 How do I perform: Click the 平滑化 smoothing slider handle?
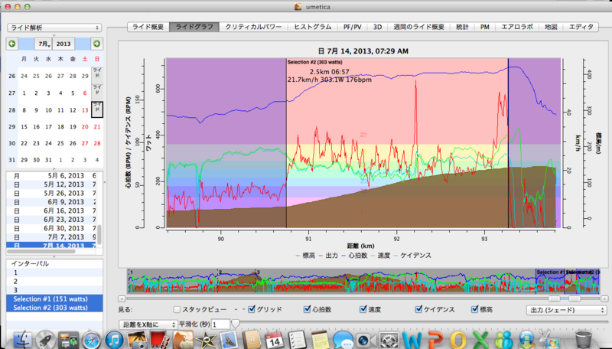point(236,324)
